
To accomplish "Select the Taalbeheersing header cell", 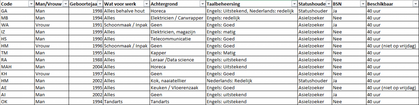I will point(252,4).
